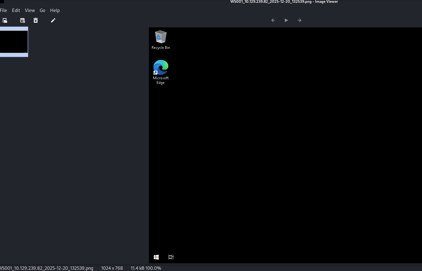This screenshot has width=422, height=271.
Task: Click the Open file toolbar icon
Action: coord(5,20)
